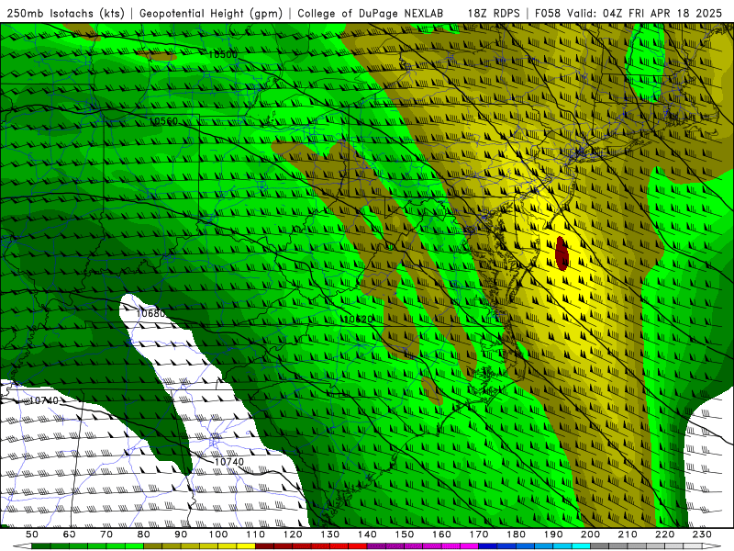Click the 160 value on the color scale
The image size is (734, 551).
pyautogui.click(x=441, y=534)
